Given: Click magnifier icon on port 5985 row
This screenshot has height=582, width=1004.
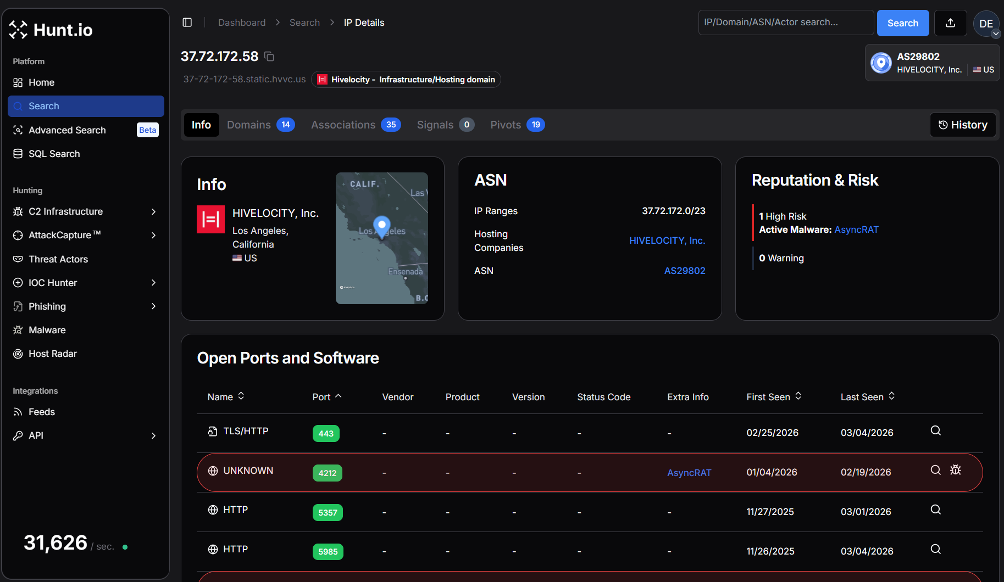Looking at the screenshot, I should coord(935,550).
